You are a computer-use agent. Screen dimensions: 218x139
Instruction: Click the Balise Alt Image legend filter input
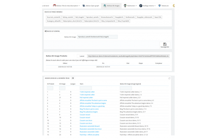click(126, 88)
